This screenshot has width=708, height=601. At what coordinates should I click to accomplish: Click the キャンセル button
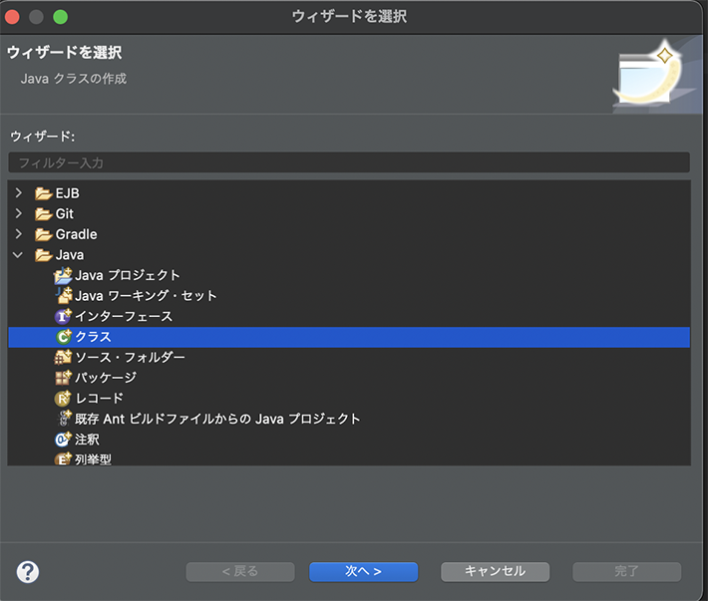coord(495,572)
